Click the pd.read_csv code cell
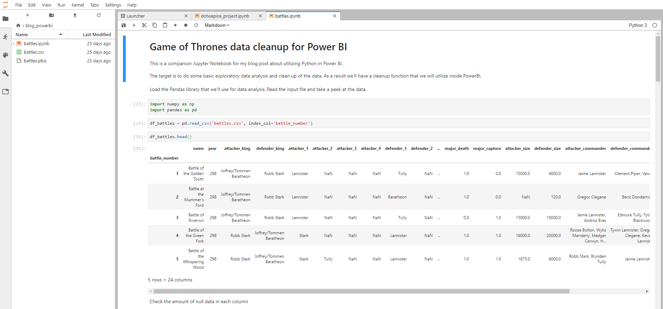 (x=399, y=123)
